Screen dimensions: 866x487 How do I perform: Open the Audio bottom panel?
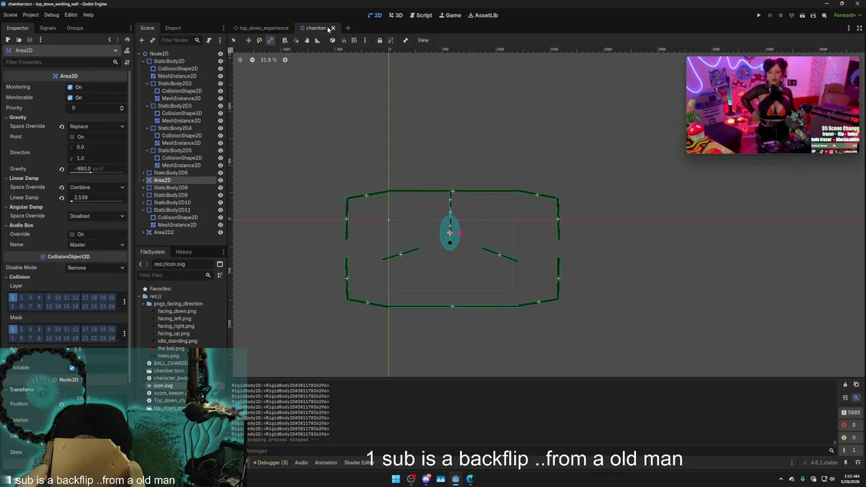(x=301, y=463)
